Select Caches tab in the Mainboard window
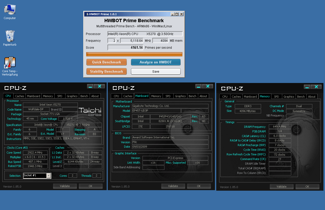This screenshot has height=210, width=325. (x=128, y=96)
